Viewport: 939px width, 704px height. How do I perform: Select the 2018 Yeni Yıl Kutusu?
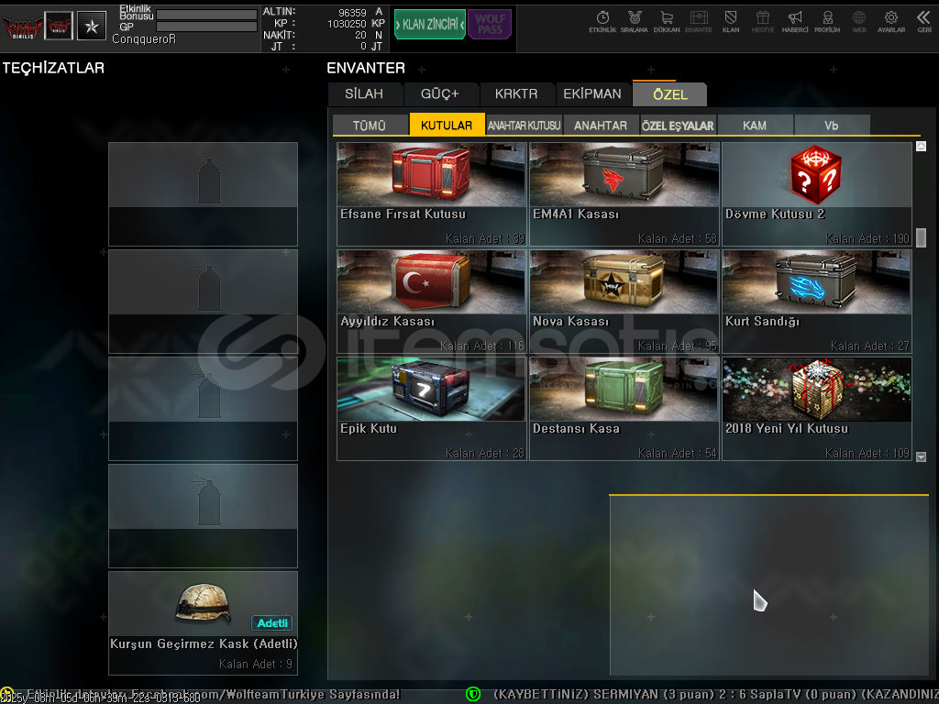[817, 409]
